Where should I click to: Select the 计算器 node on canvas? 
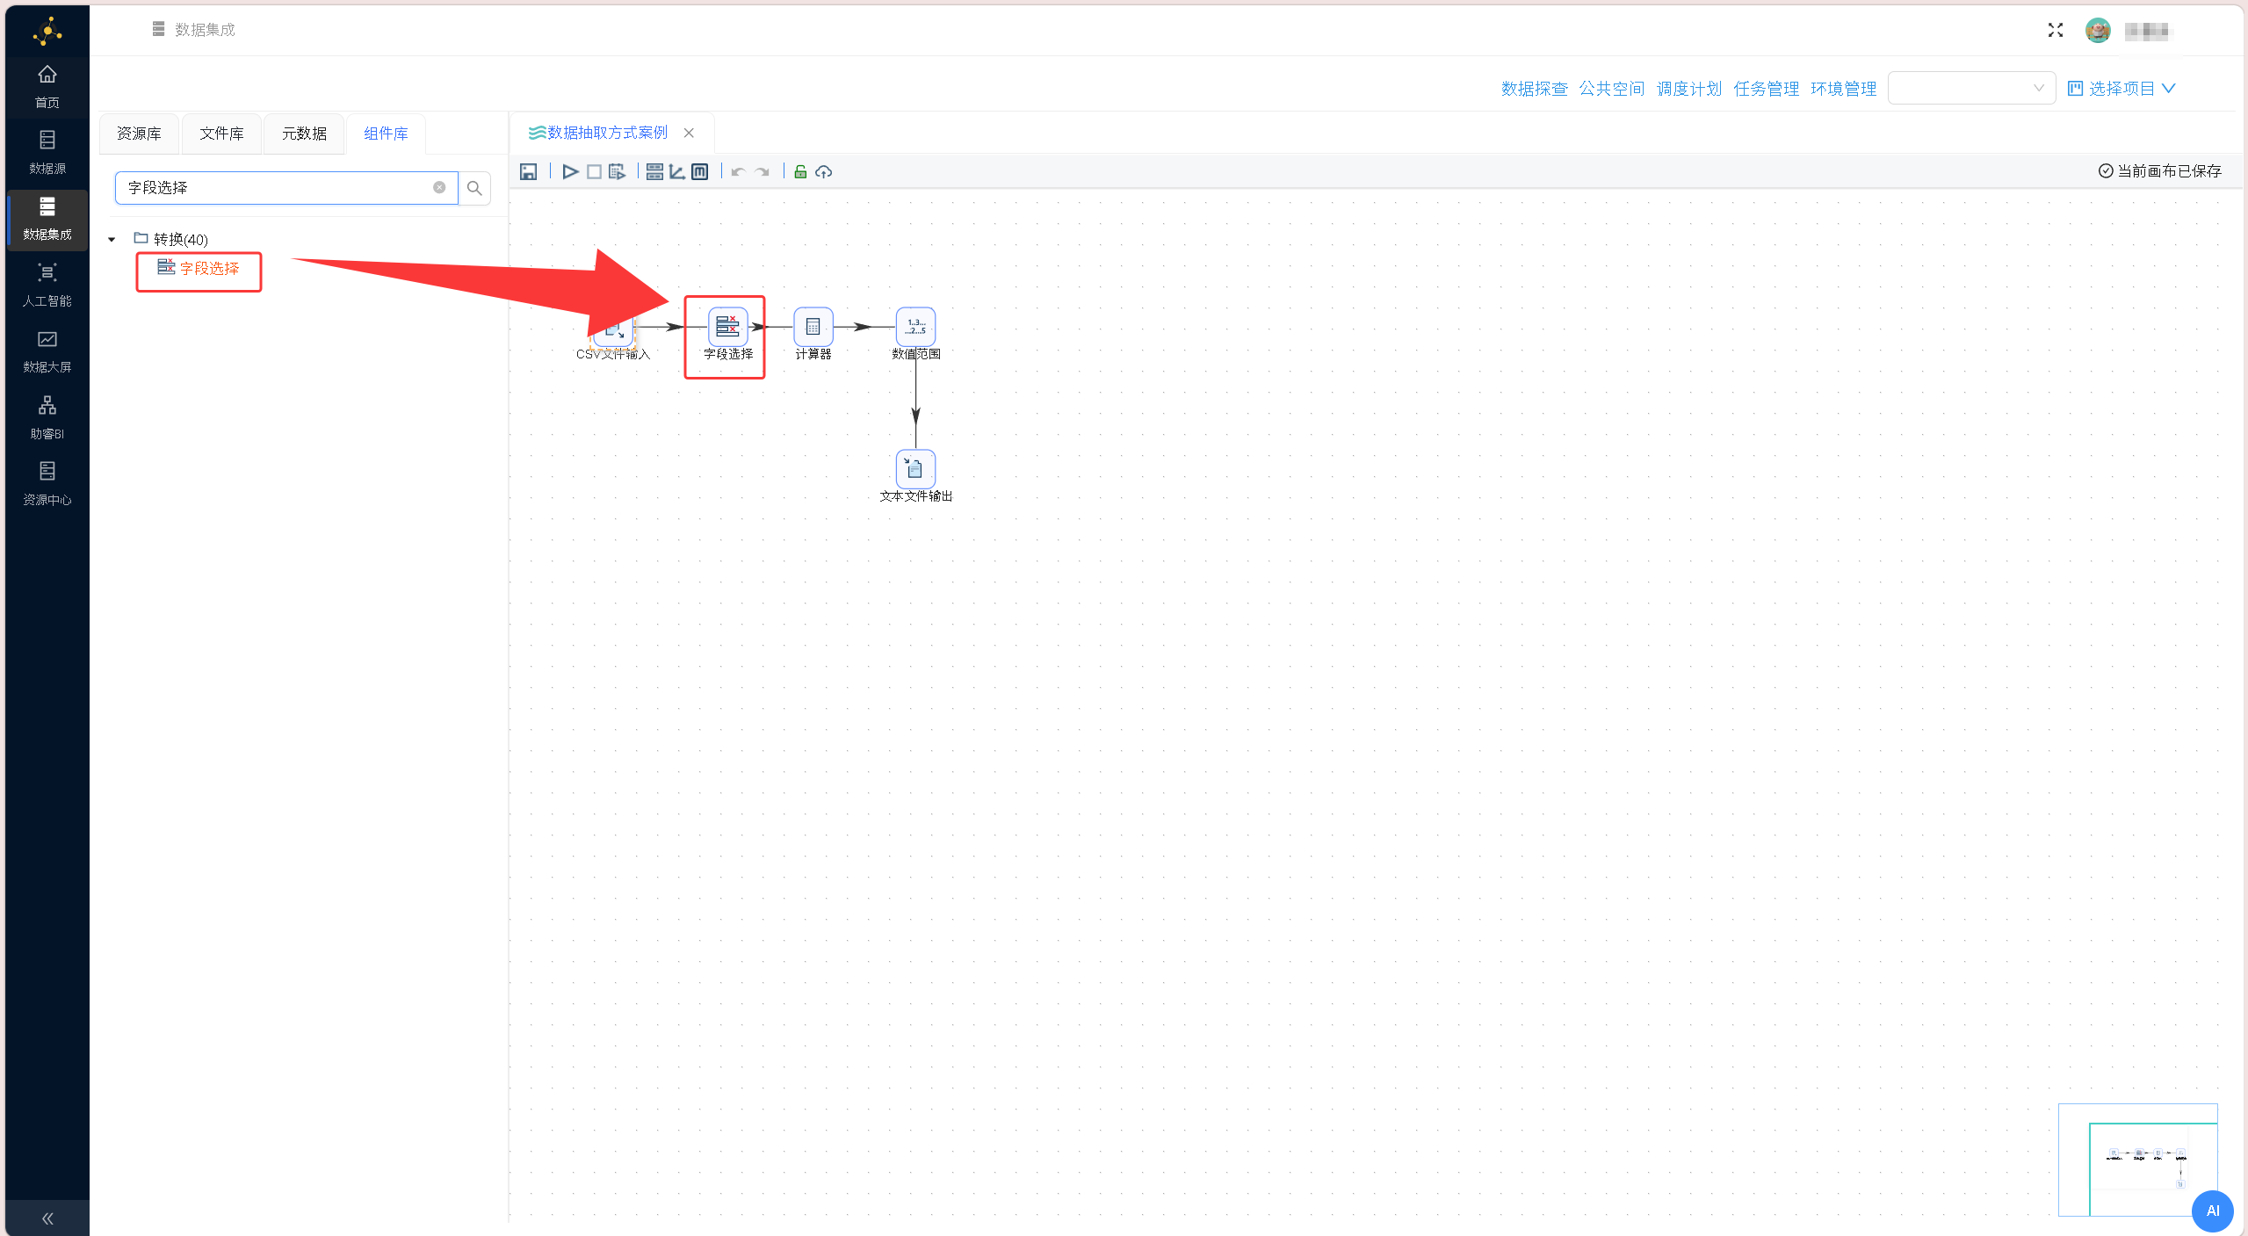tap(813, 327)
